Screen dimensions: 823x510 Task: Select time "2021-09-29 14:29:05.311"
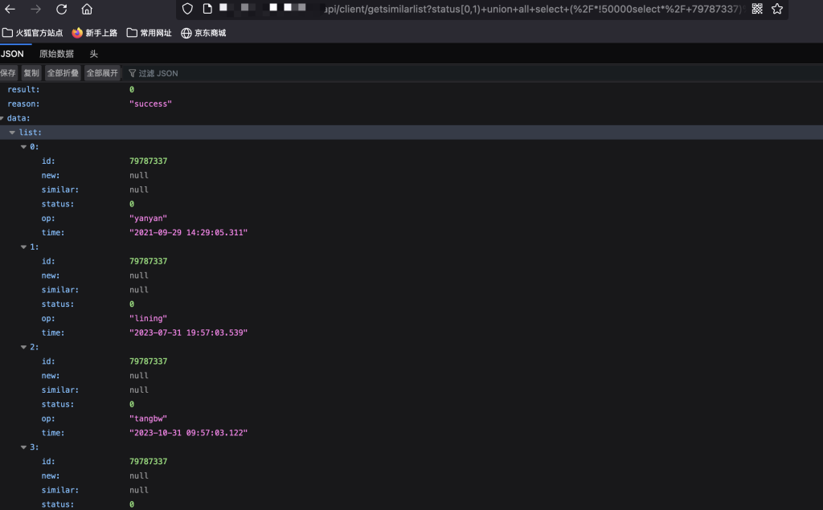point(188,232)
